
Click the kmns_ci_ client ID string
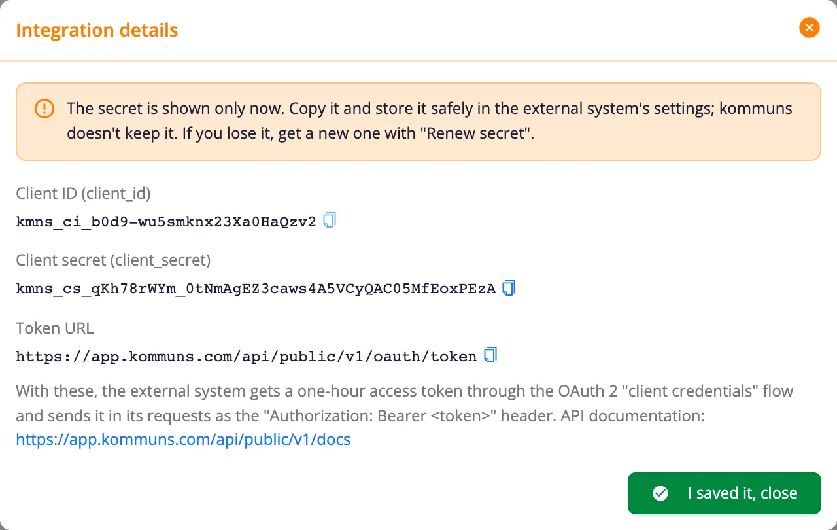pos(166,222)
